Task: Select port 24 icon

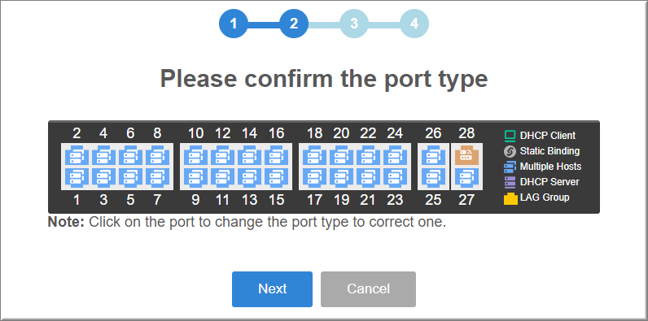Action: coord(395,155)
